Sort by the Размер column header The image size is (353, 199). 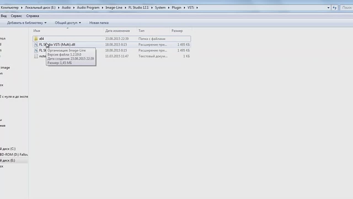tap(177, 31)
